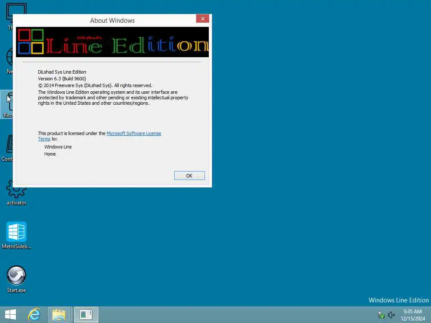The width and height of the screenshot is (431, 323).
Task: Open the Microsoft Software License link
Action: [x=133, y=133]
